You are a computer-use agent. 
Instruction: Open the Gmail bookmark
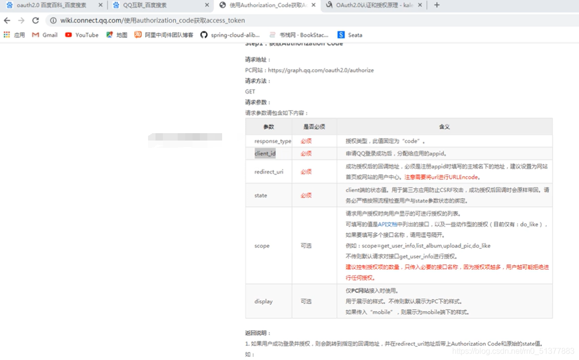[45, 35]
